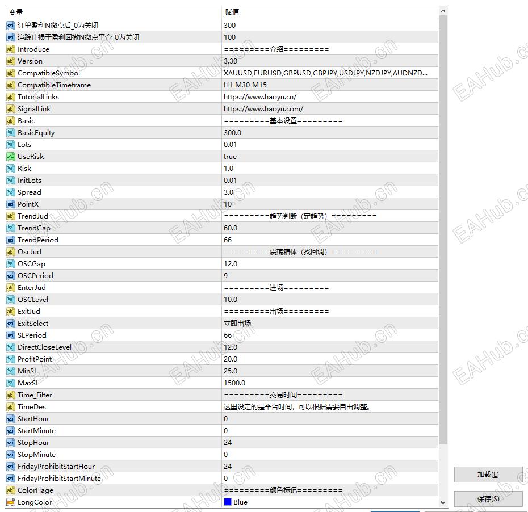Image resolution: width=528 pixels, height=512 pixels.
Task: Select the TutorialLinks value https://www.haoyu.cn/
Action: pyautogui.click(x=260, y=97)
